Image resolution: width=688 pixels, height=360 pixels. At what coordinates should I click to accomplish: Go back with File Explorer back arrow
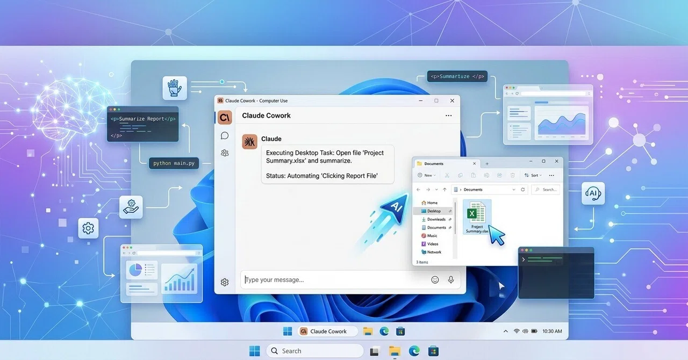[418, 190]
